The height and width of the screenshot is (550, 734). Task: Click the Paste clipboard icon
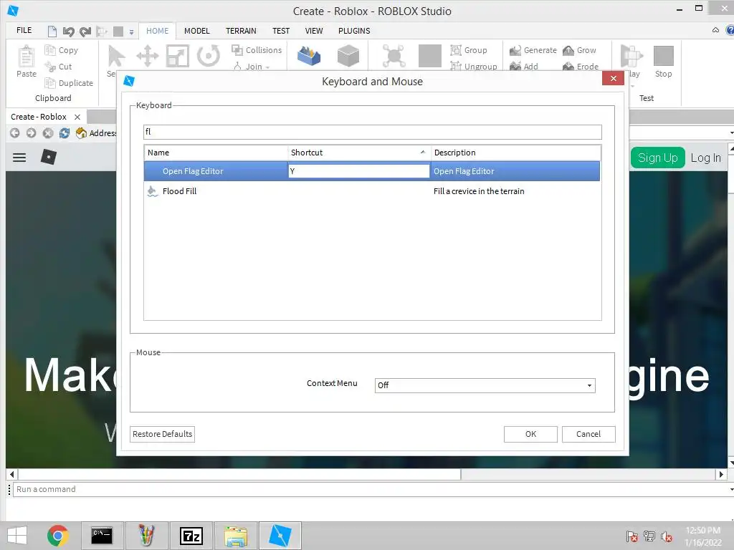(x=27, y=57)
